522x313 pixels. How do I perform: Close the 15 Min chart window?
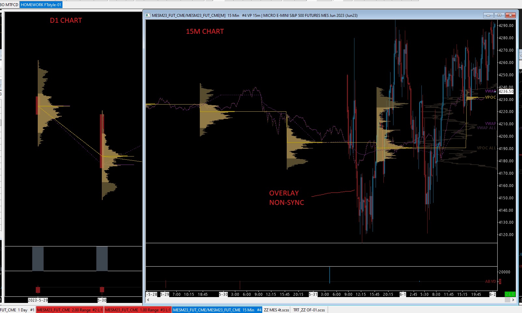pyautogui.click(x=511, y=15)
